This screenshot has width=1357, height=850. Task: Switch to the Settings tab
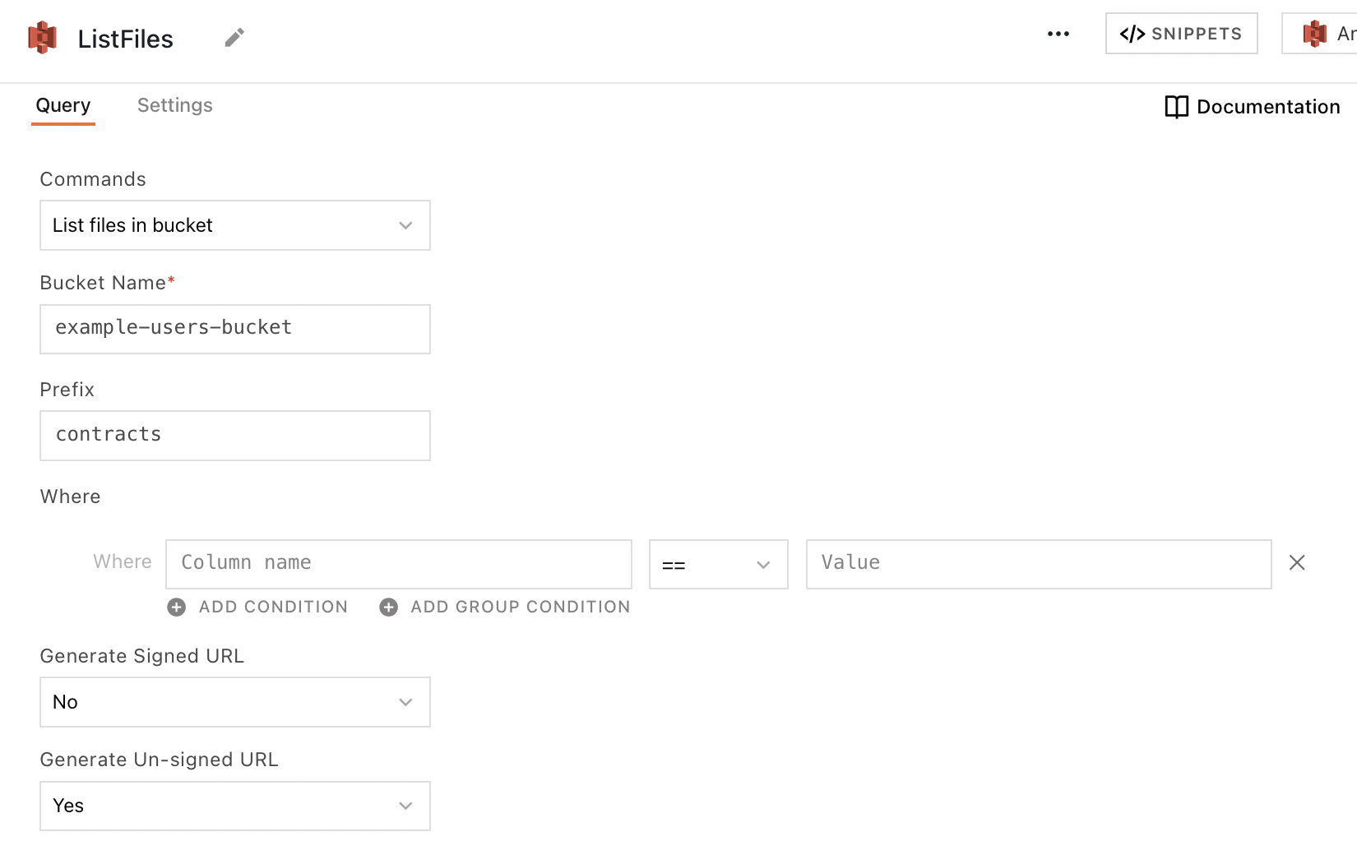tap(174, 105)
